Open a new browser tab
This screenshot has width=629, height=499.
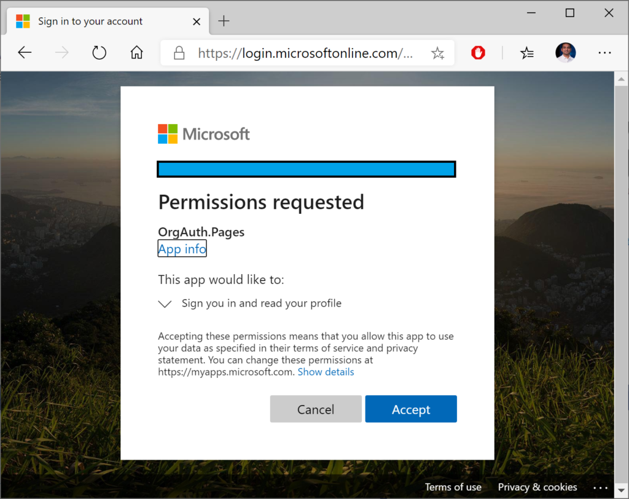[224, 21]
